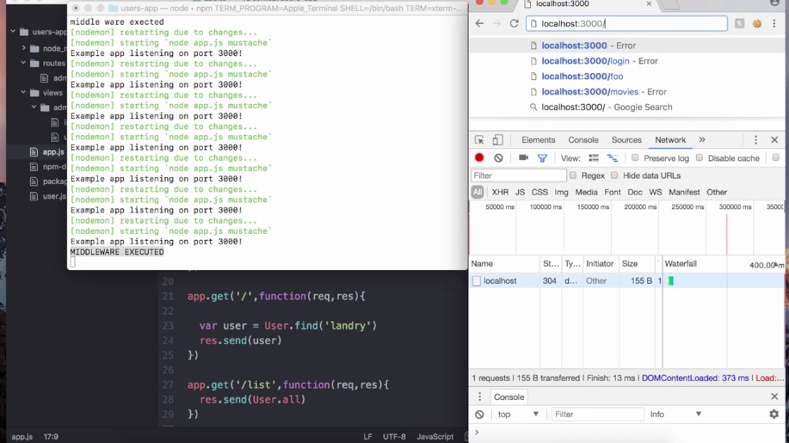This screenshot has width=789, height=443.
Task: Click UTF-8 encoding in status bar
Action: [394, 437]
